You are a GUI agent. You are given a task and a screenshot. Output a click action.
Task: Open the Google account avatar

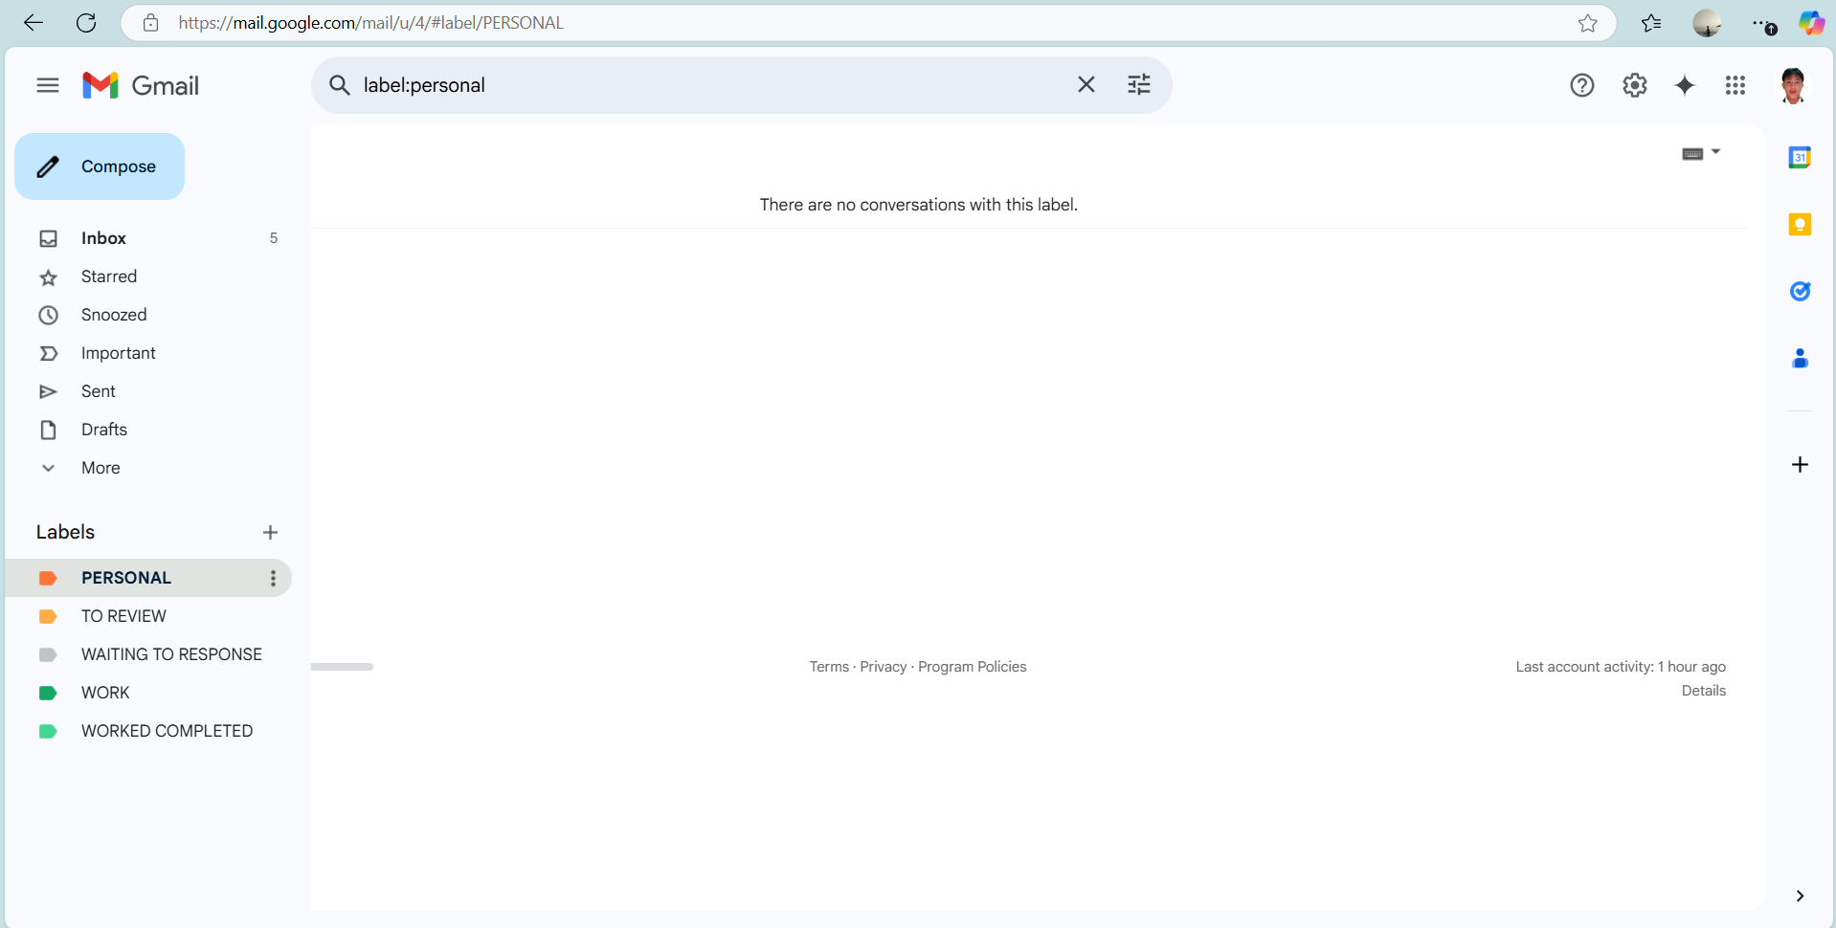[1793, 85]
